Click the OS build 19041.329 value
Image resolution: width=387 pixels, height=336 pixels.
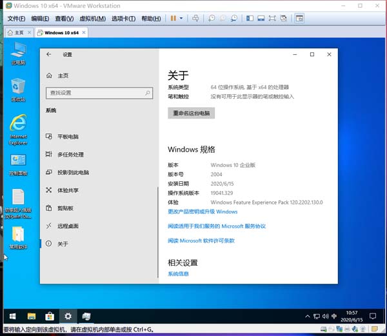[222, 193]
